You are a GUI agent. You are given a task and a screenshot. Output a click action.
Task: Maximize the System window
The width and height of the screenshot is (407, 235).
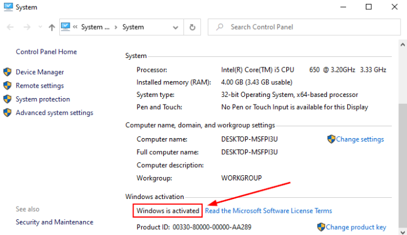coord(369,7)
